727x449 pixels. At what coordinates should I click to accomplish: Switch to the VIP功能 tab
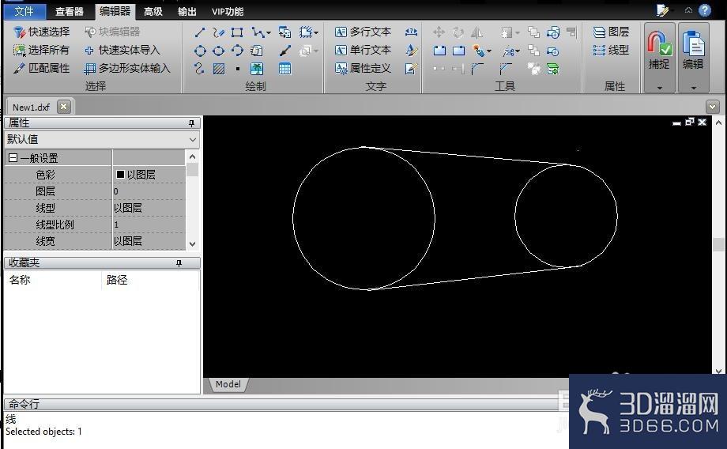[x=228, y=12]
